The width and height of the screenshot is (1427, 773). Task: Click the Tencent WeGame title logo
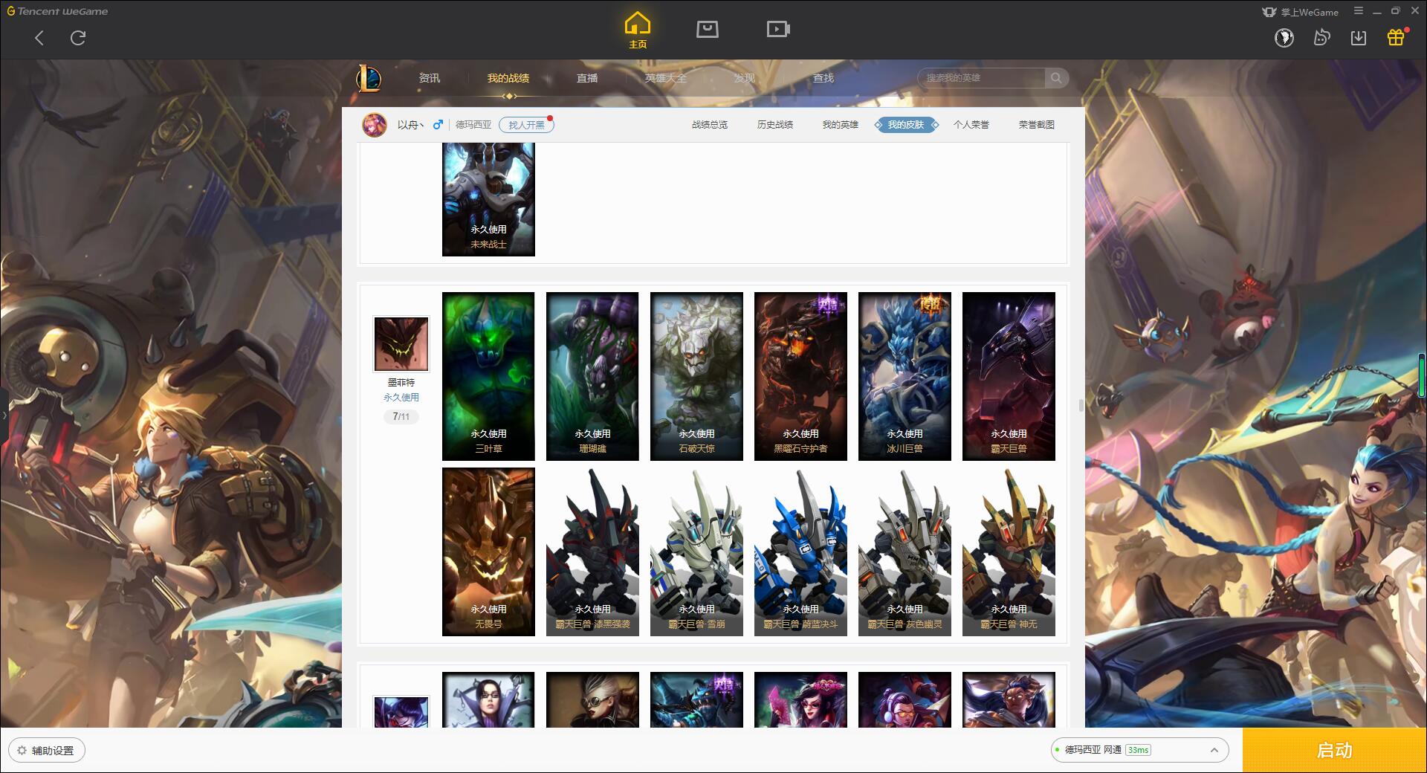coord(58,11)
